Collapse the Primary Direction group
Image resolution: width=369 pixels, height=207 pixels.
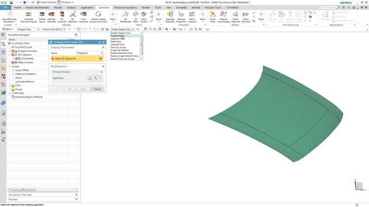[x=101, y=72]
